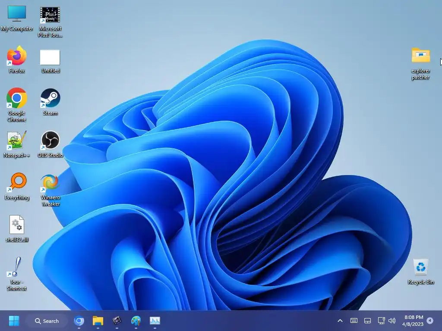
Task: Select the Winaero Tweaker shortcut
Action: [x=50, y=190]
